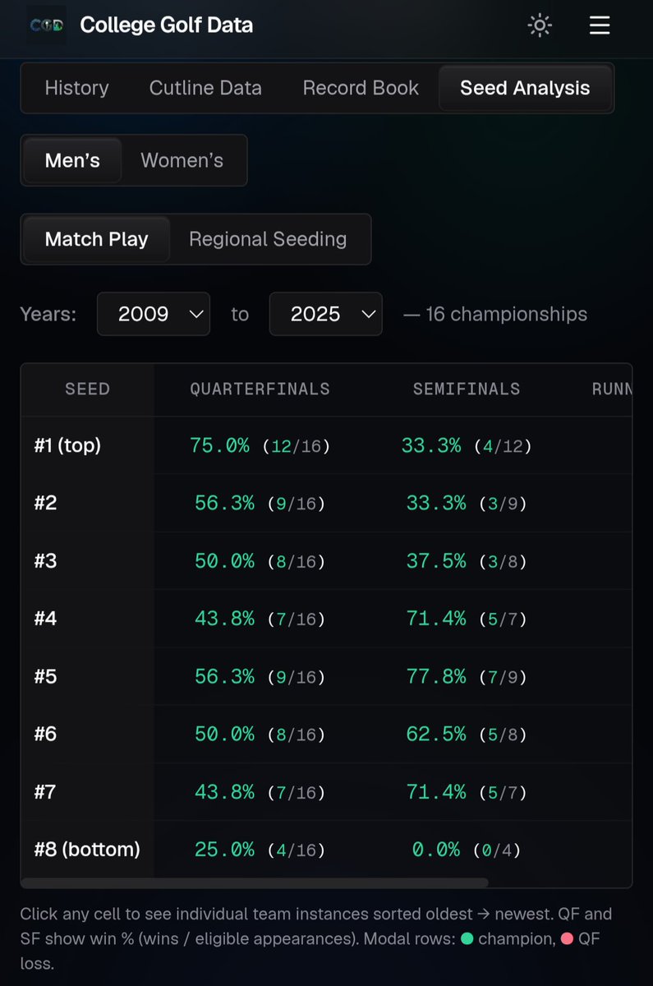
Task: Open the Record Book tab
Action: (361, 88)
